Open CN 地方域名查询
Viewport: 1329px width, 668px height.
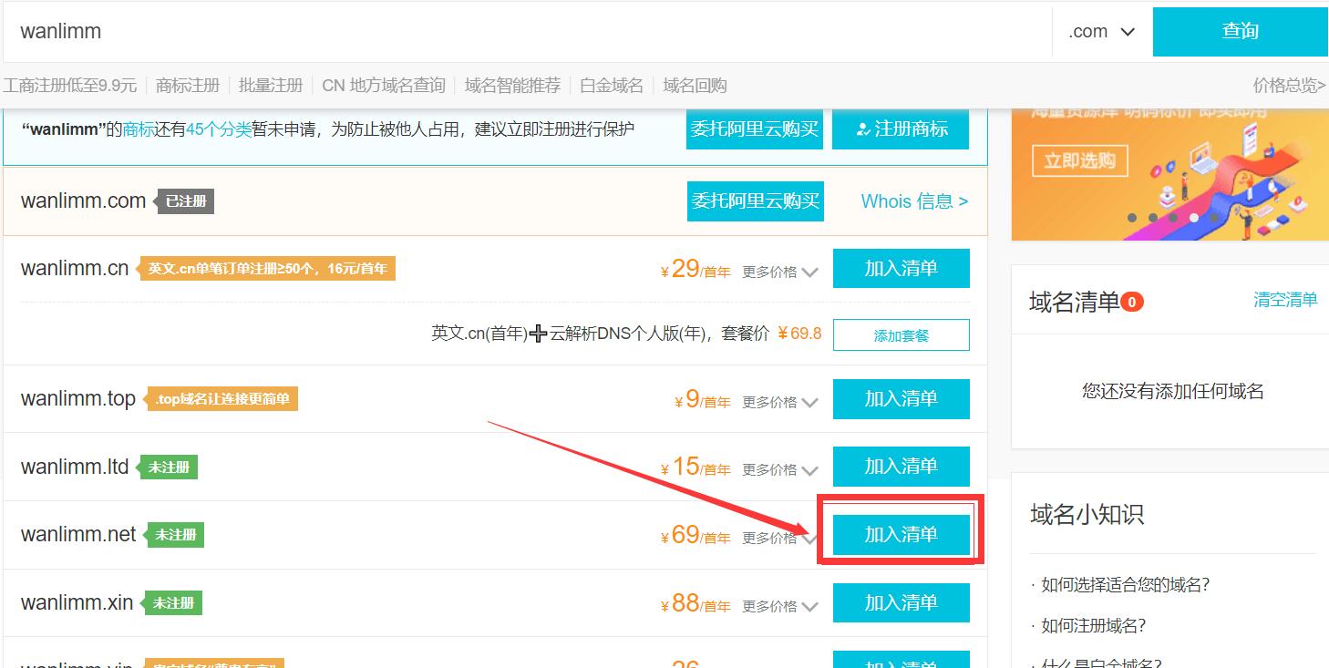pyautogui.click(x=383, y=85)
